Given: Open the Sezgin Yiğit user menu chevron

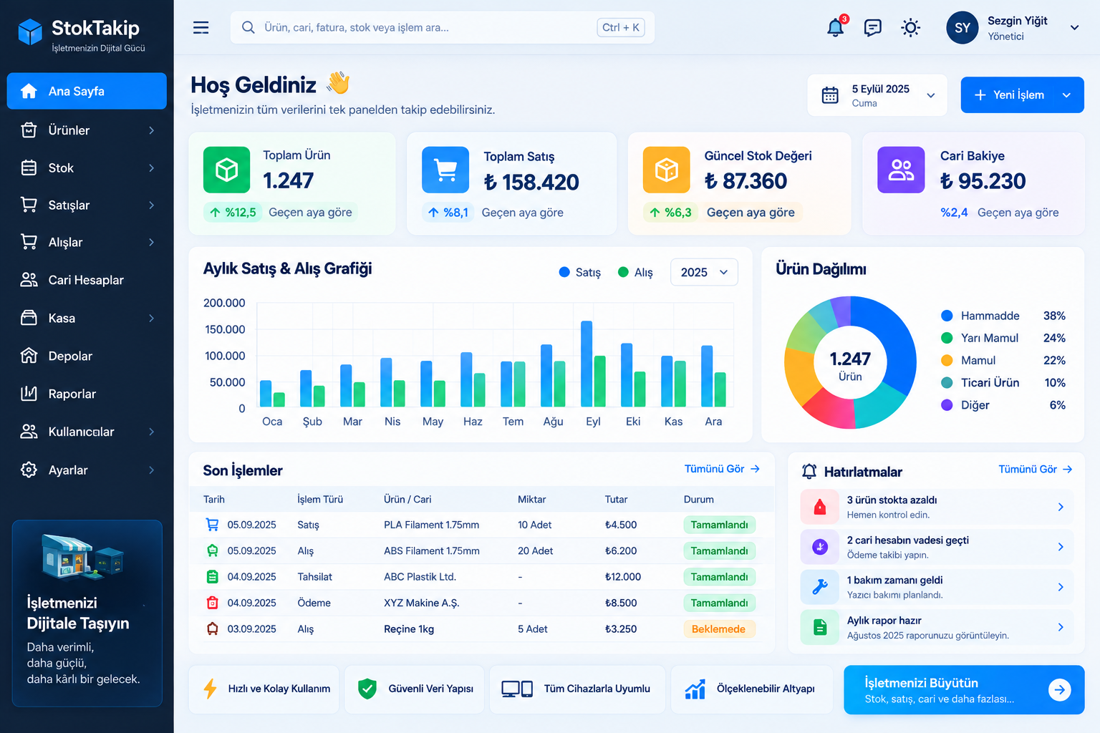Looking at the screenshot, I should (1074, 28).
